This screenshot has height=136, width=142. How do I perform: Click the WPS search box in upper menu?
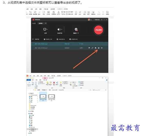pyautogui.click(x=63, y=9)
